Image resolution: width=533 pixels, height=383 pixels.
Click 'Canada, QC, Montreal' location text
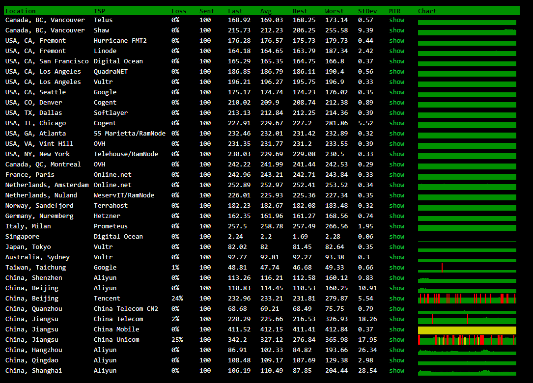pyautogui.click(x=43, y=164)
